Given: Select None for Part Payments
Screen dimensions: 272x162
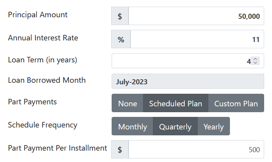Looking at the screenshot, I should point(127,103).
